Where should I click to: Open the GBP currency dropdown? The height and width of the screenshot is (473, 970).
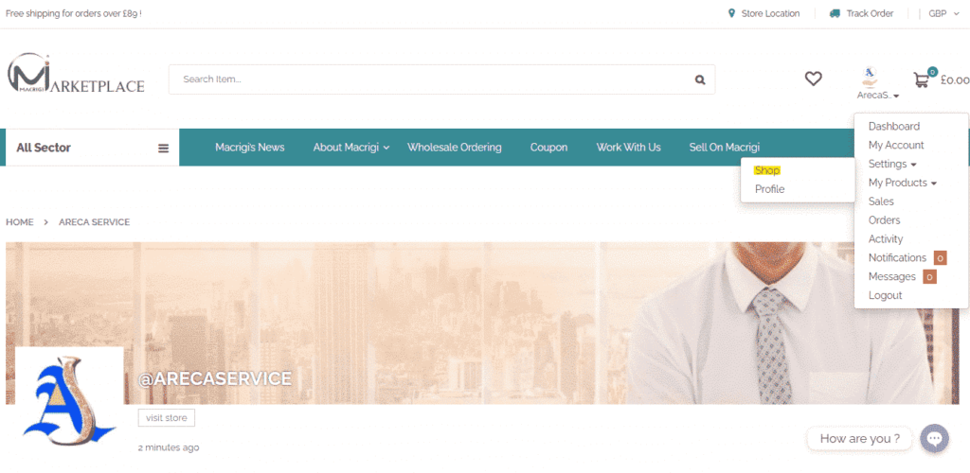click(943, 13)
